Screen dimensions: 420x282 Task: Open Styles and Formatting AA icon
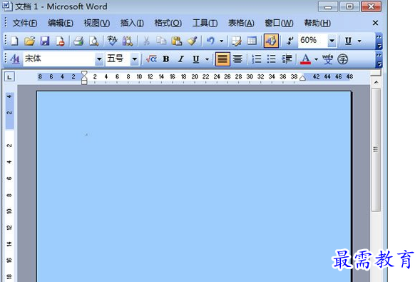[15, 59]
